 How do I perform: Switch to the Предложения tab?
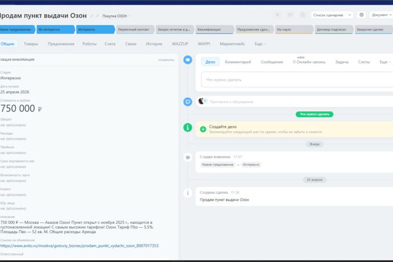pyautogui.click(x=61, y=44)
